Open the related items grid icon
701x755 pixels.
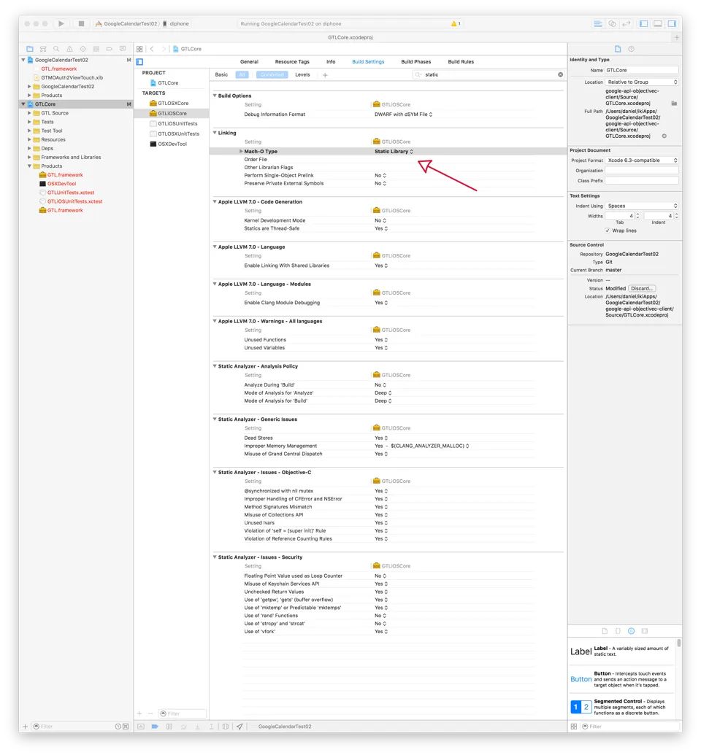pyautogui.click(x=139, y=49)
